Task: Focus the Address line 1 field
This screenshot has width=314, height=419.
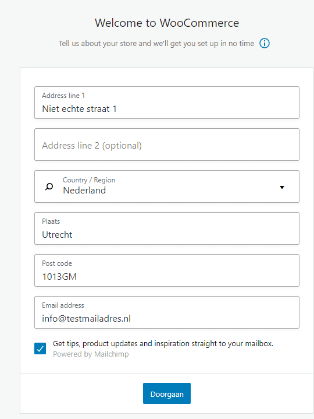Action: [167, 103]
